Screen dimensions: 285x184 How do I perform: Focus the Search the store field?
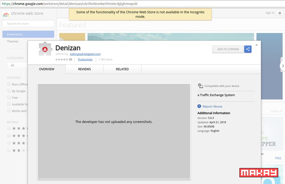28,23
